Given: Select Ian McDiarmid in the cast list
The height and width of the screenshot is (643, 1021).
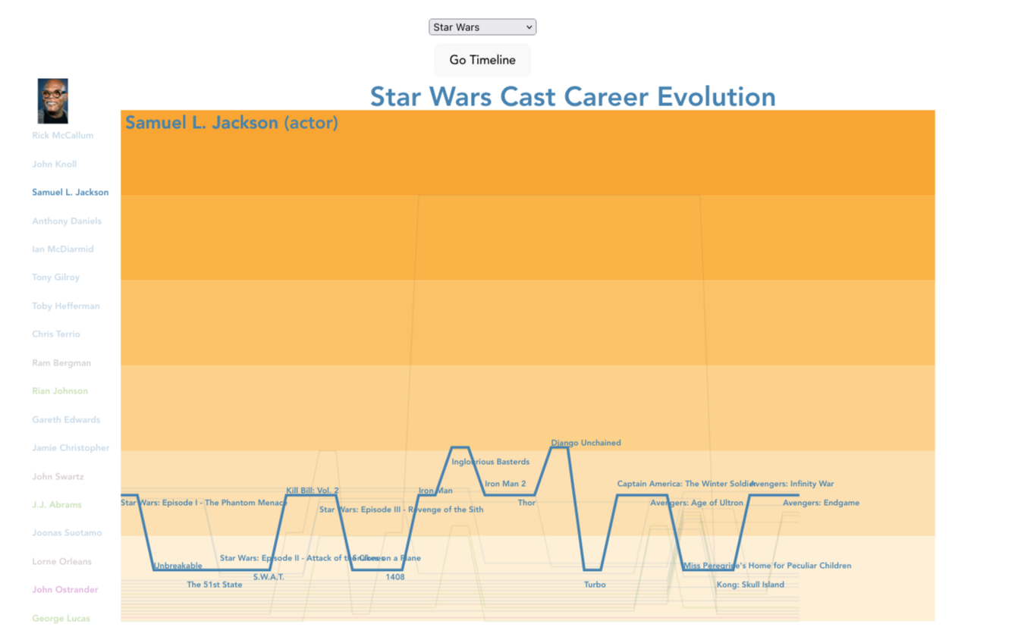Looking at the screenshot, I should pos(63,249).
